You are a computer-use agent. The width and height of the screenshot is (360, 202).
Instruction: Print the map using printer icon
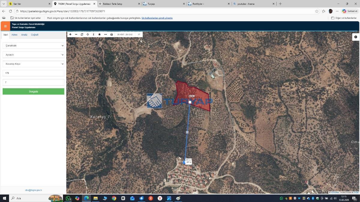pyautogui.click(x=112, y=34)
